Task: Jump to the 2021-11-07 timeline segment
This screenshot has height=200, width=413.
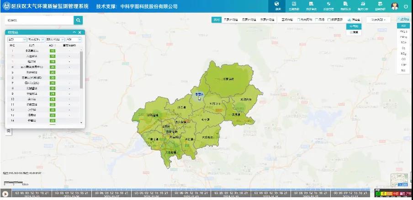Action: point(111,194)
